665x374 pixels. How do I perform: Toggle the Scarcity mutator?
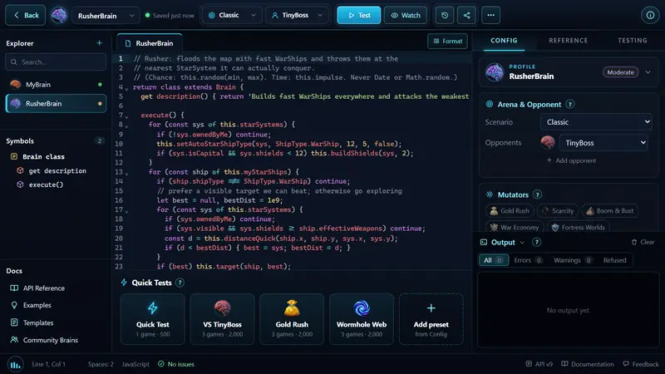pyautogui.click(x=558, y=211)
